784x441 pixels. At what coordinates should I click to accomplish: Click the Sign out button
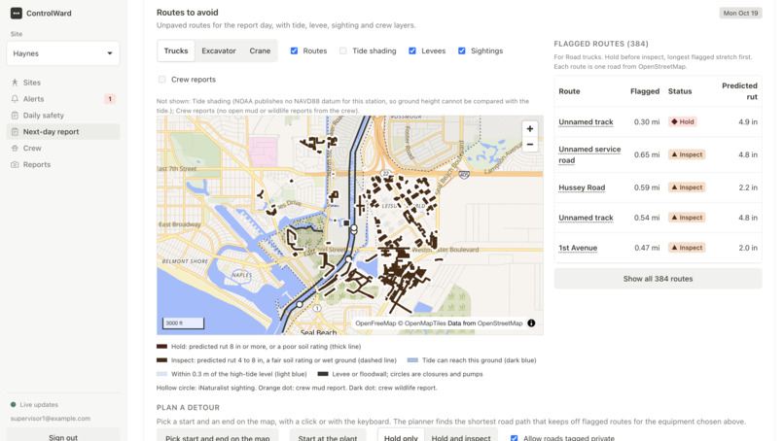(x=63, y=436)
